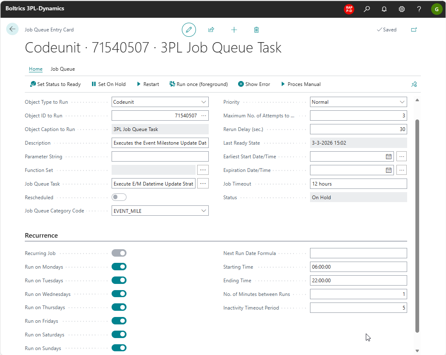Click Run once (foreground) action
The height and width of the screenshot is (355, 446).
198,84
